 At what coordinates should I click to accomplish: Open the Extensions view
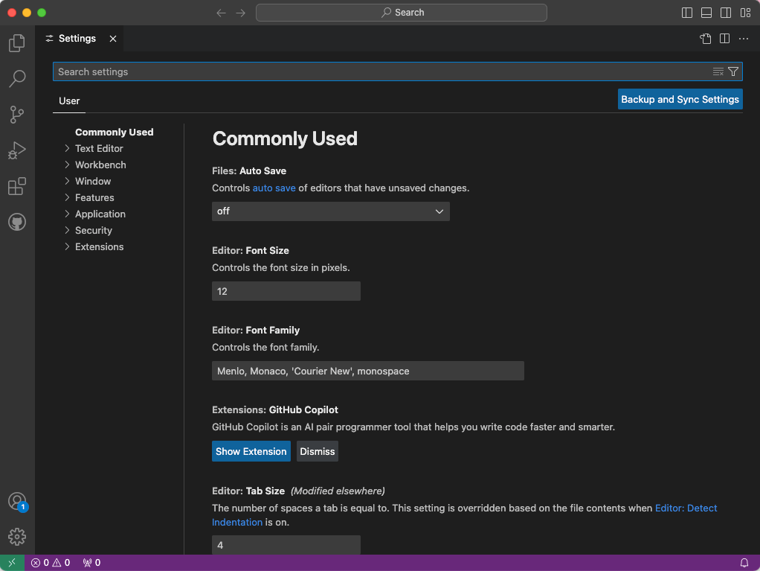pos(16,186)
